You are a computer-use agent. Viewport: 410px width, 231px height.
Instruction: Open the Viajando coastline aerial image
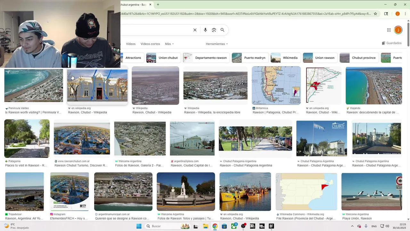pos(374,86)
